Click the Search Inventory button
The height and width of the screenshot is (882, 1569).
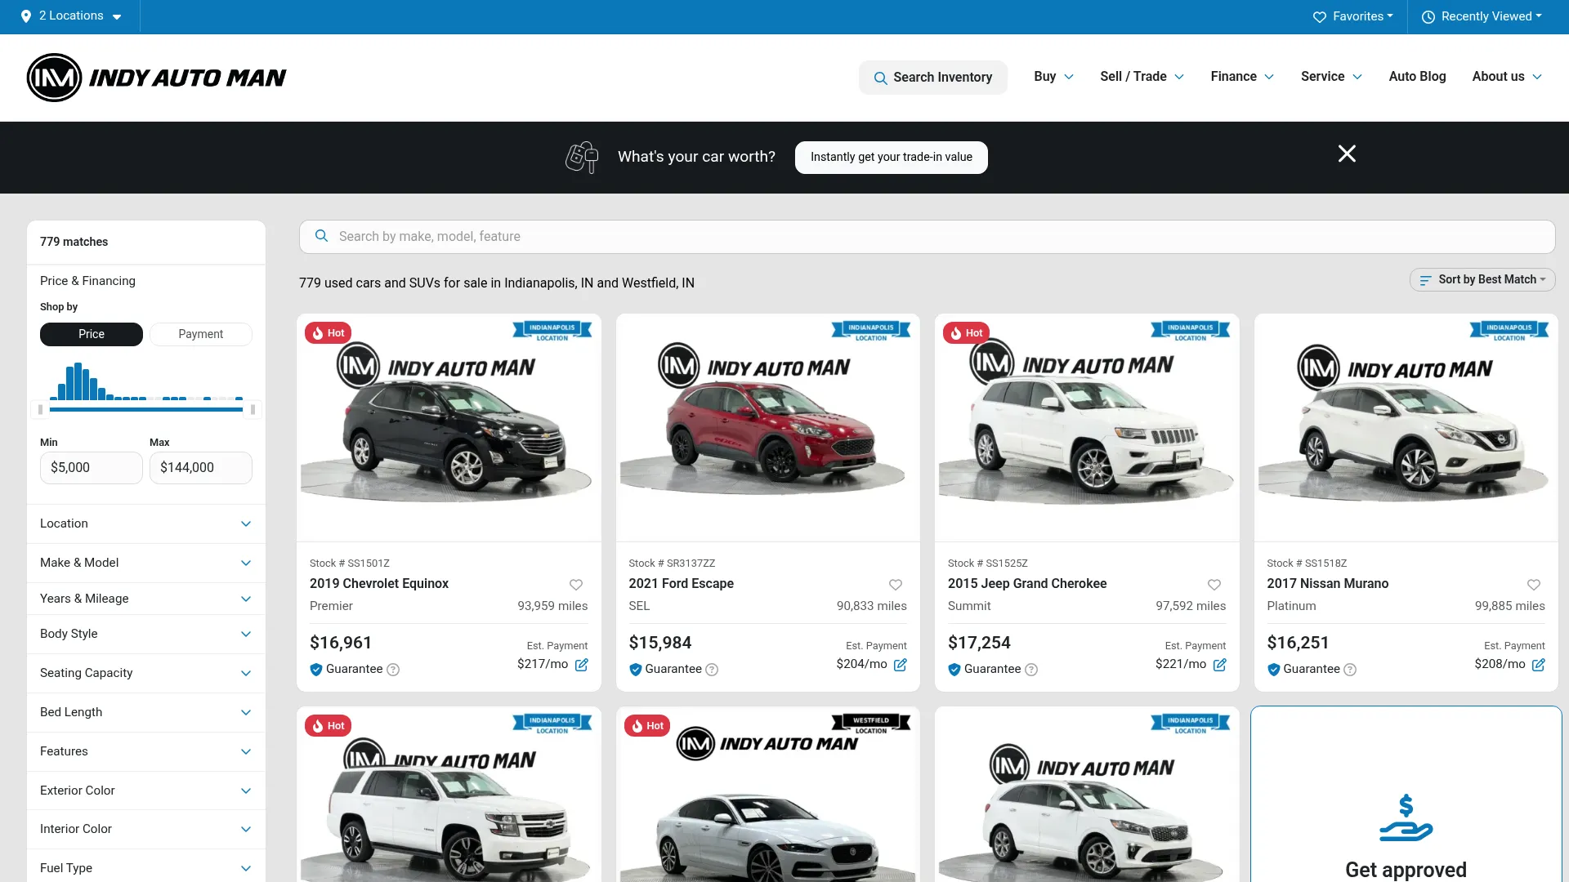pos(932,78)
